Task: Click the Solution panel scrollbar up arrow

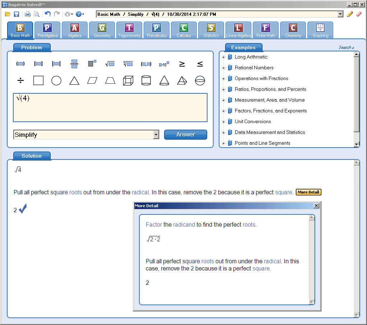Action: click(x=357, y=163)
